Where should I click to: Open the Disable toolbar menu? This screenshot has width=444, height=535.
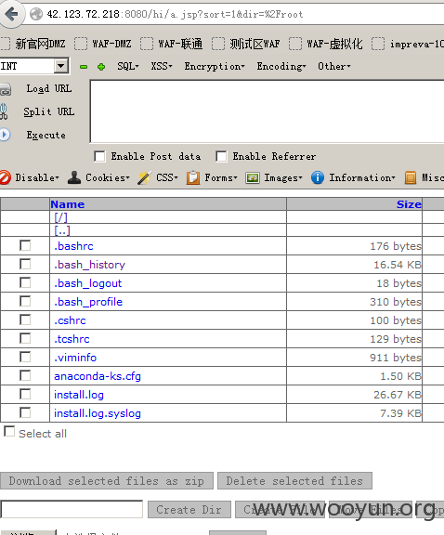[37, 177]
